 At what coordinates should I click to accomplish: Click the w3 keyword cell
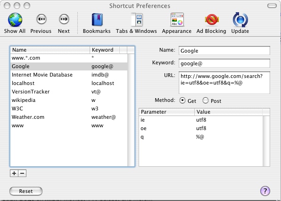point(95,108)
